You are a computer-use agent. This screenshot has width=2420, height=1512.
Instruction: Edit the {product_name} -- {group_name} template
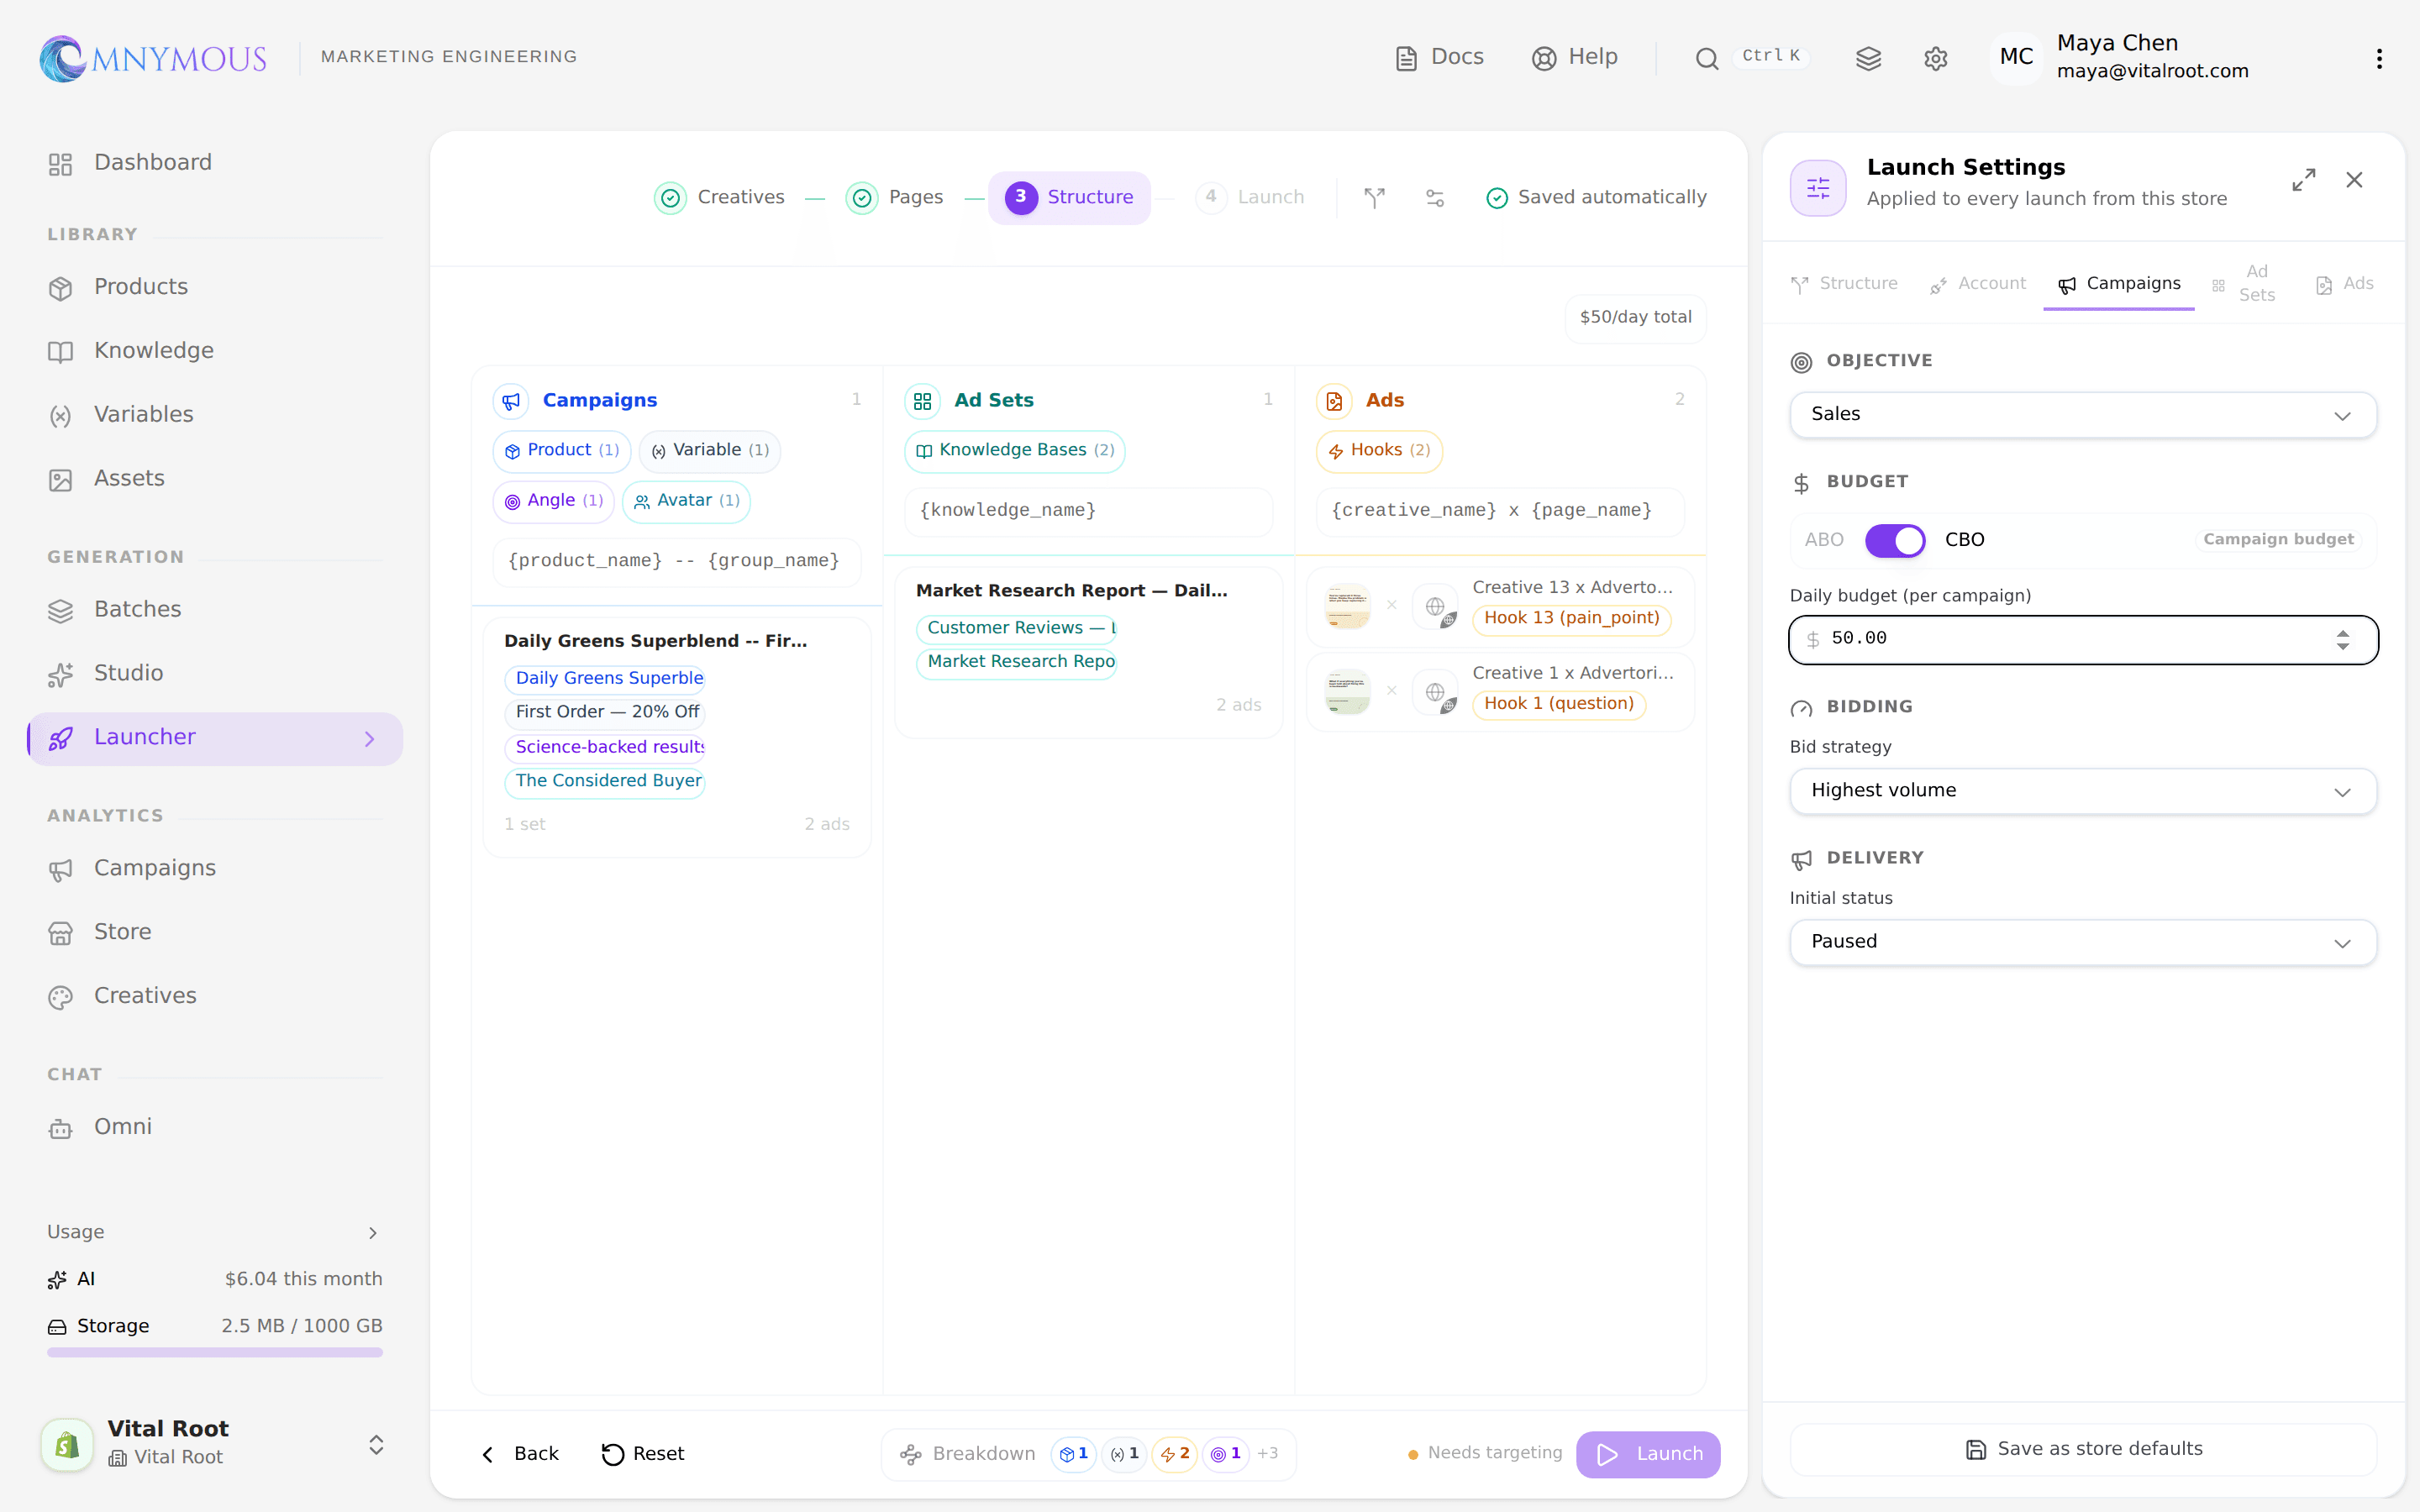click(676, 562)
